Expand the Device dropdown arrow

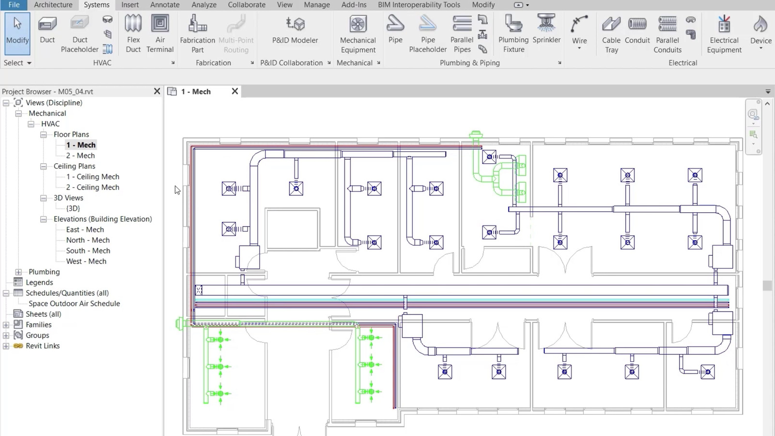[761, 48]
